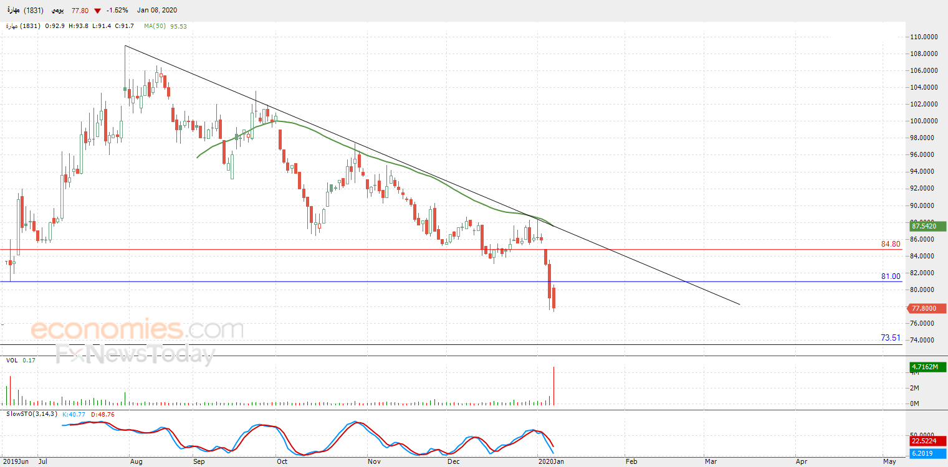This screenshot has height=467, width=948.
Task: Click the last price 77.80 in header
Action: point(79,11)
